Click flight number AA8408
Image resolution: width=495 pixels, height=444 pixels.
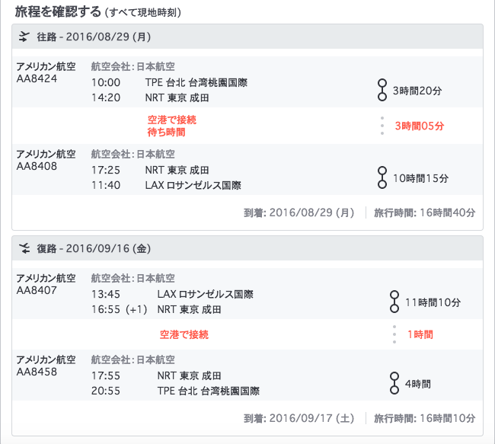37,166
